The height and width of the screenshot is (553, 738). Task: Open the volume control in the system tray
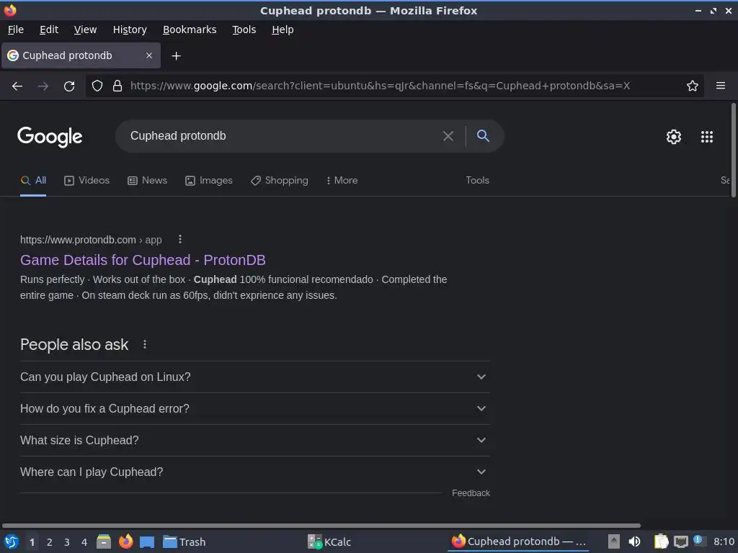pos(634,541)
